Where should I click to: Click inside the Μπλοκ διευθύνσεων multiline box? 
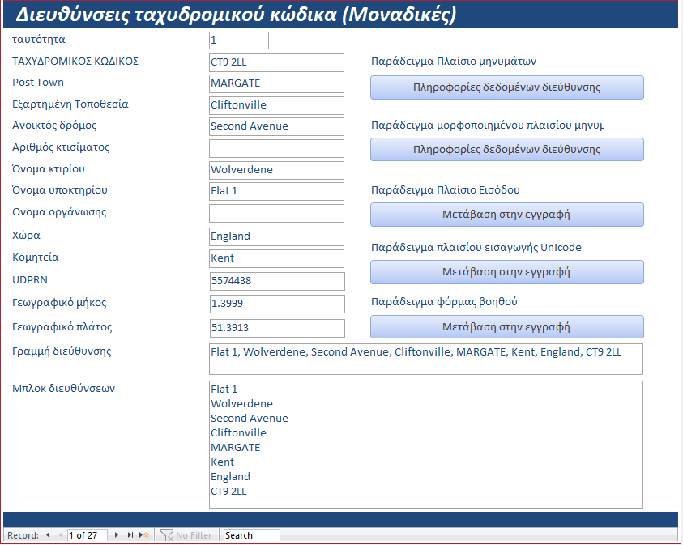point(426,445)
